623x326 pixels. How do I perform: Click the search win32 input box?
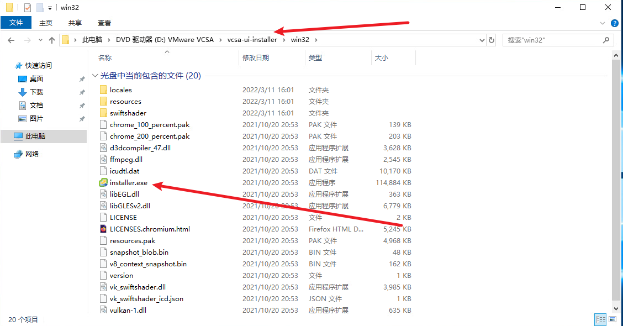(554, 40)
